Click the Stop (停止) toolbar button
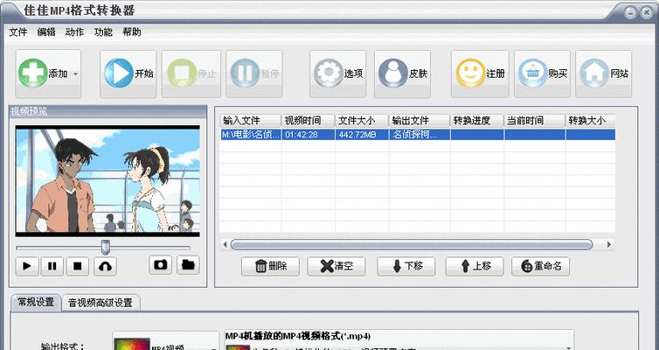 click(x=191, y=73)
